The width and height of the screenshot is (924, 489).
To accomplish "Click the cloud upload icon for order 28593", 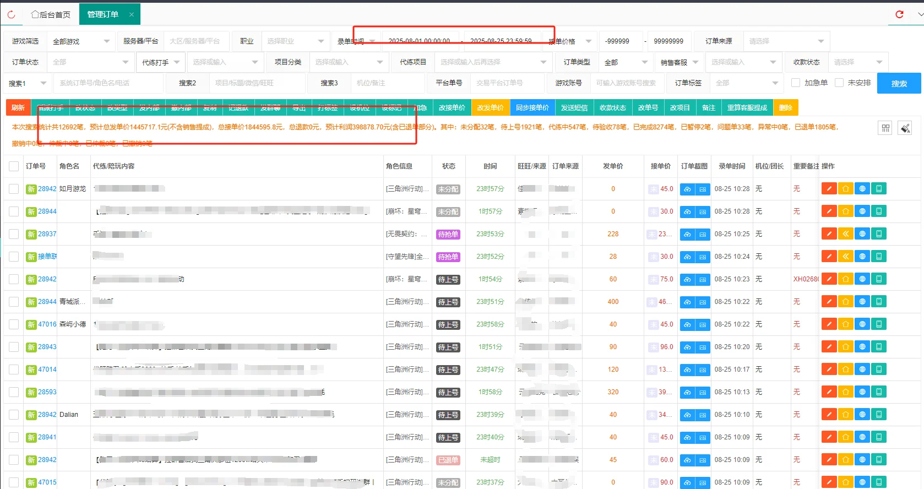I will pyautogui.click(x=687, y=393).
